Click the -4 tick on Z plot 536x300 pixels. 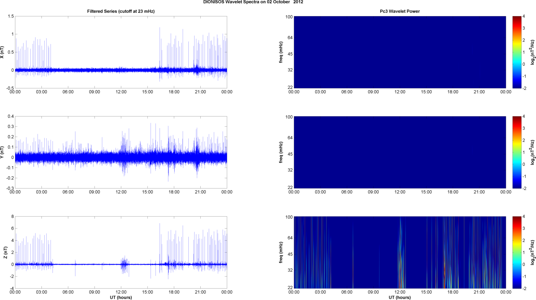coord(12,288)
